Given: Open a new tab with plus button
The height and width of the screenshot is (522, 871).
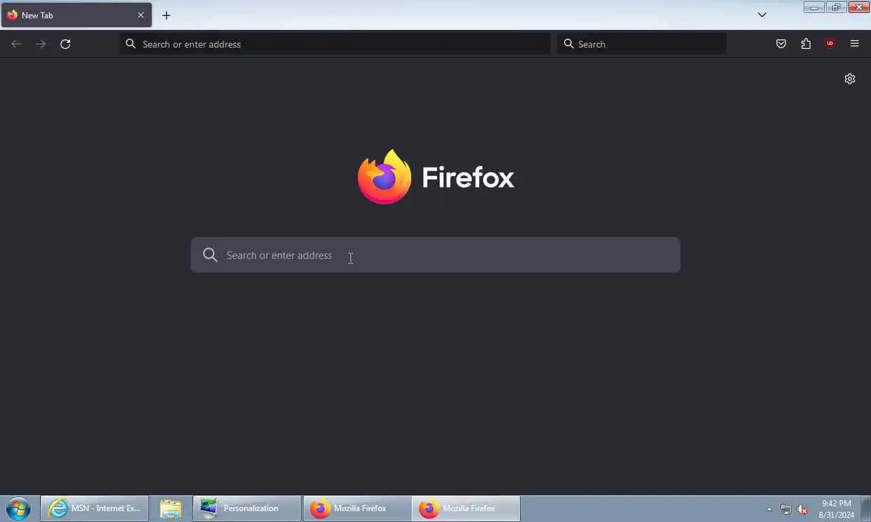Looking at the screenshot, I should tap(166, 15).
